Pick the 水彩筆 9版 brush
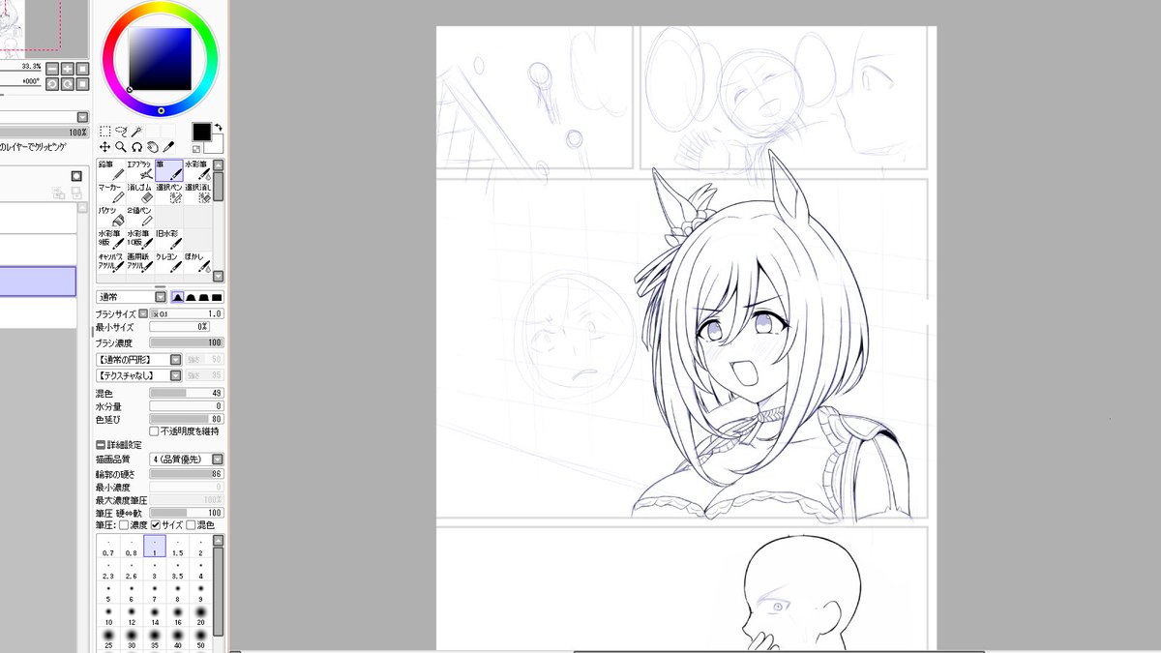Screen dimensions: 1161x653 (x=110, y=241)
